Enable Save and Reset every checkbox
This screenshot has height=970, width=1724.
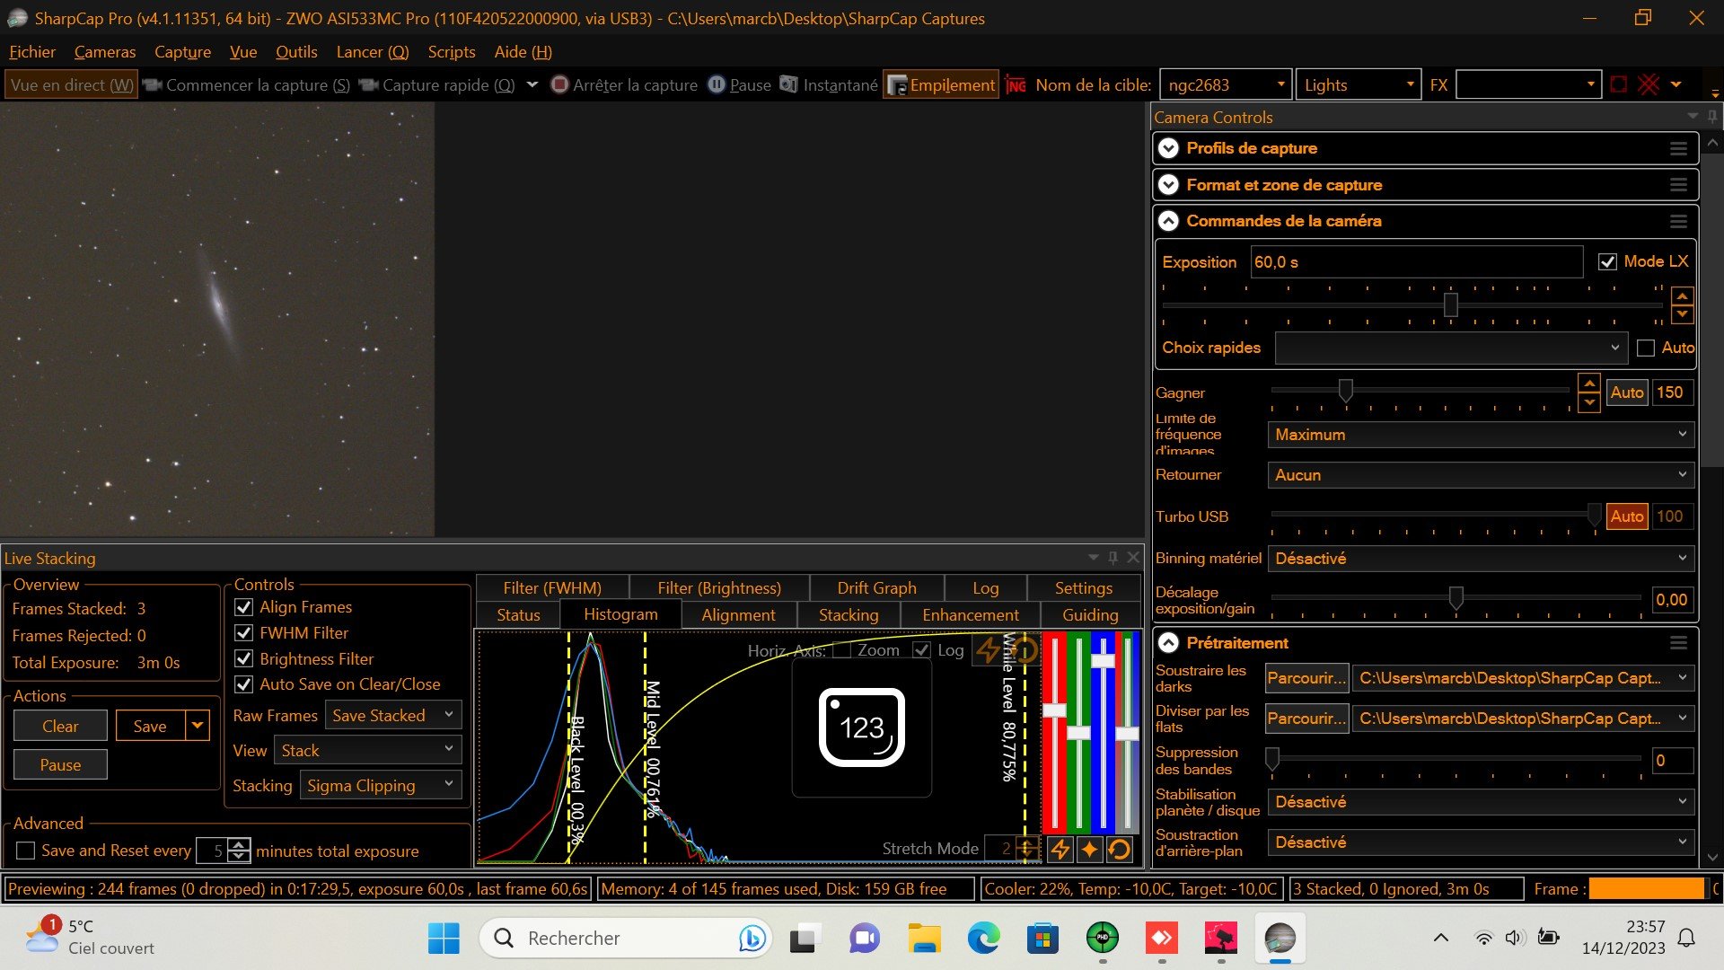(x=26, y=851)
